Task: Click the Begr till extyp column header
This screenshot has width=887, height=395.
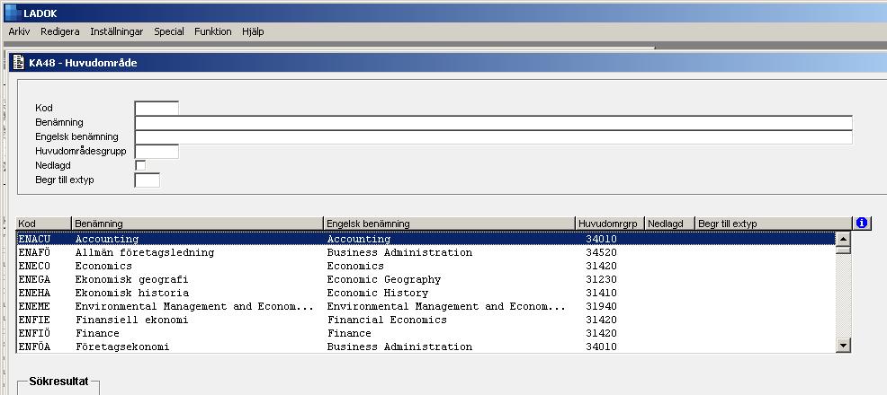Action: click(x=774, y=224)
